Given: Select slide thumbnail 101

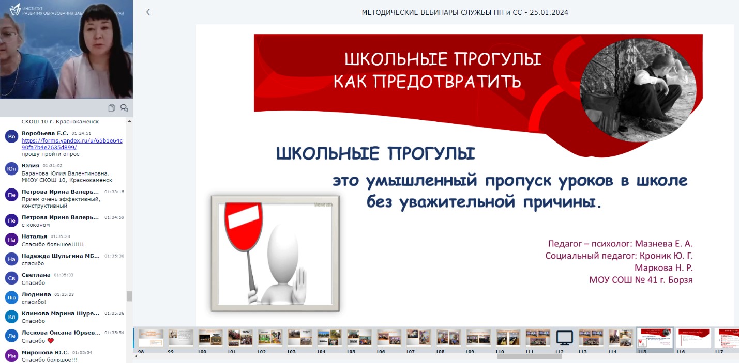Looking at the screenshot, I should (240, 338).
